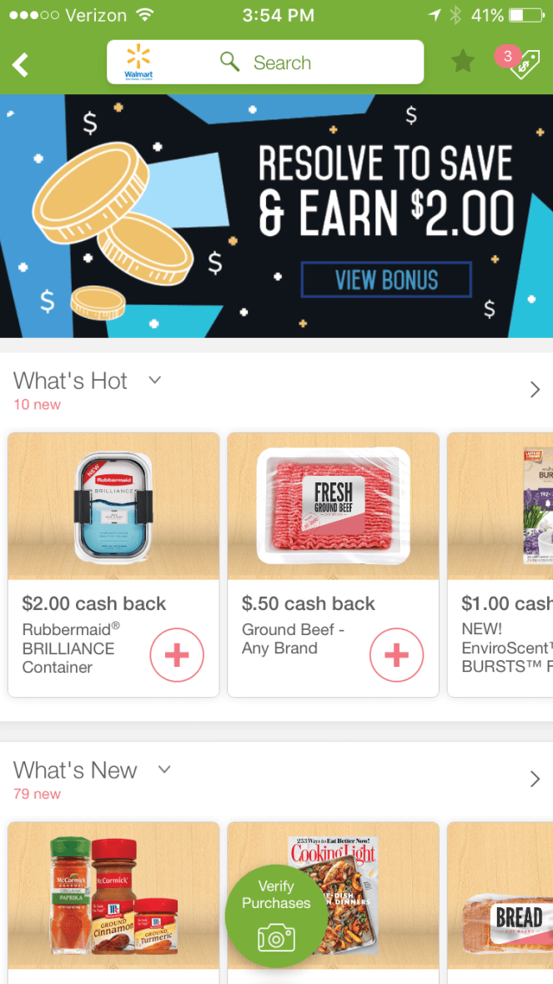
Task: Tap the back arrow icon
Action: coord(20,64)
